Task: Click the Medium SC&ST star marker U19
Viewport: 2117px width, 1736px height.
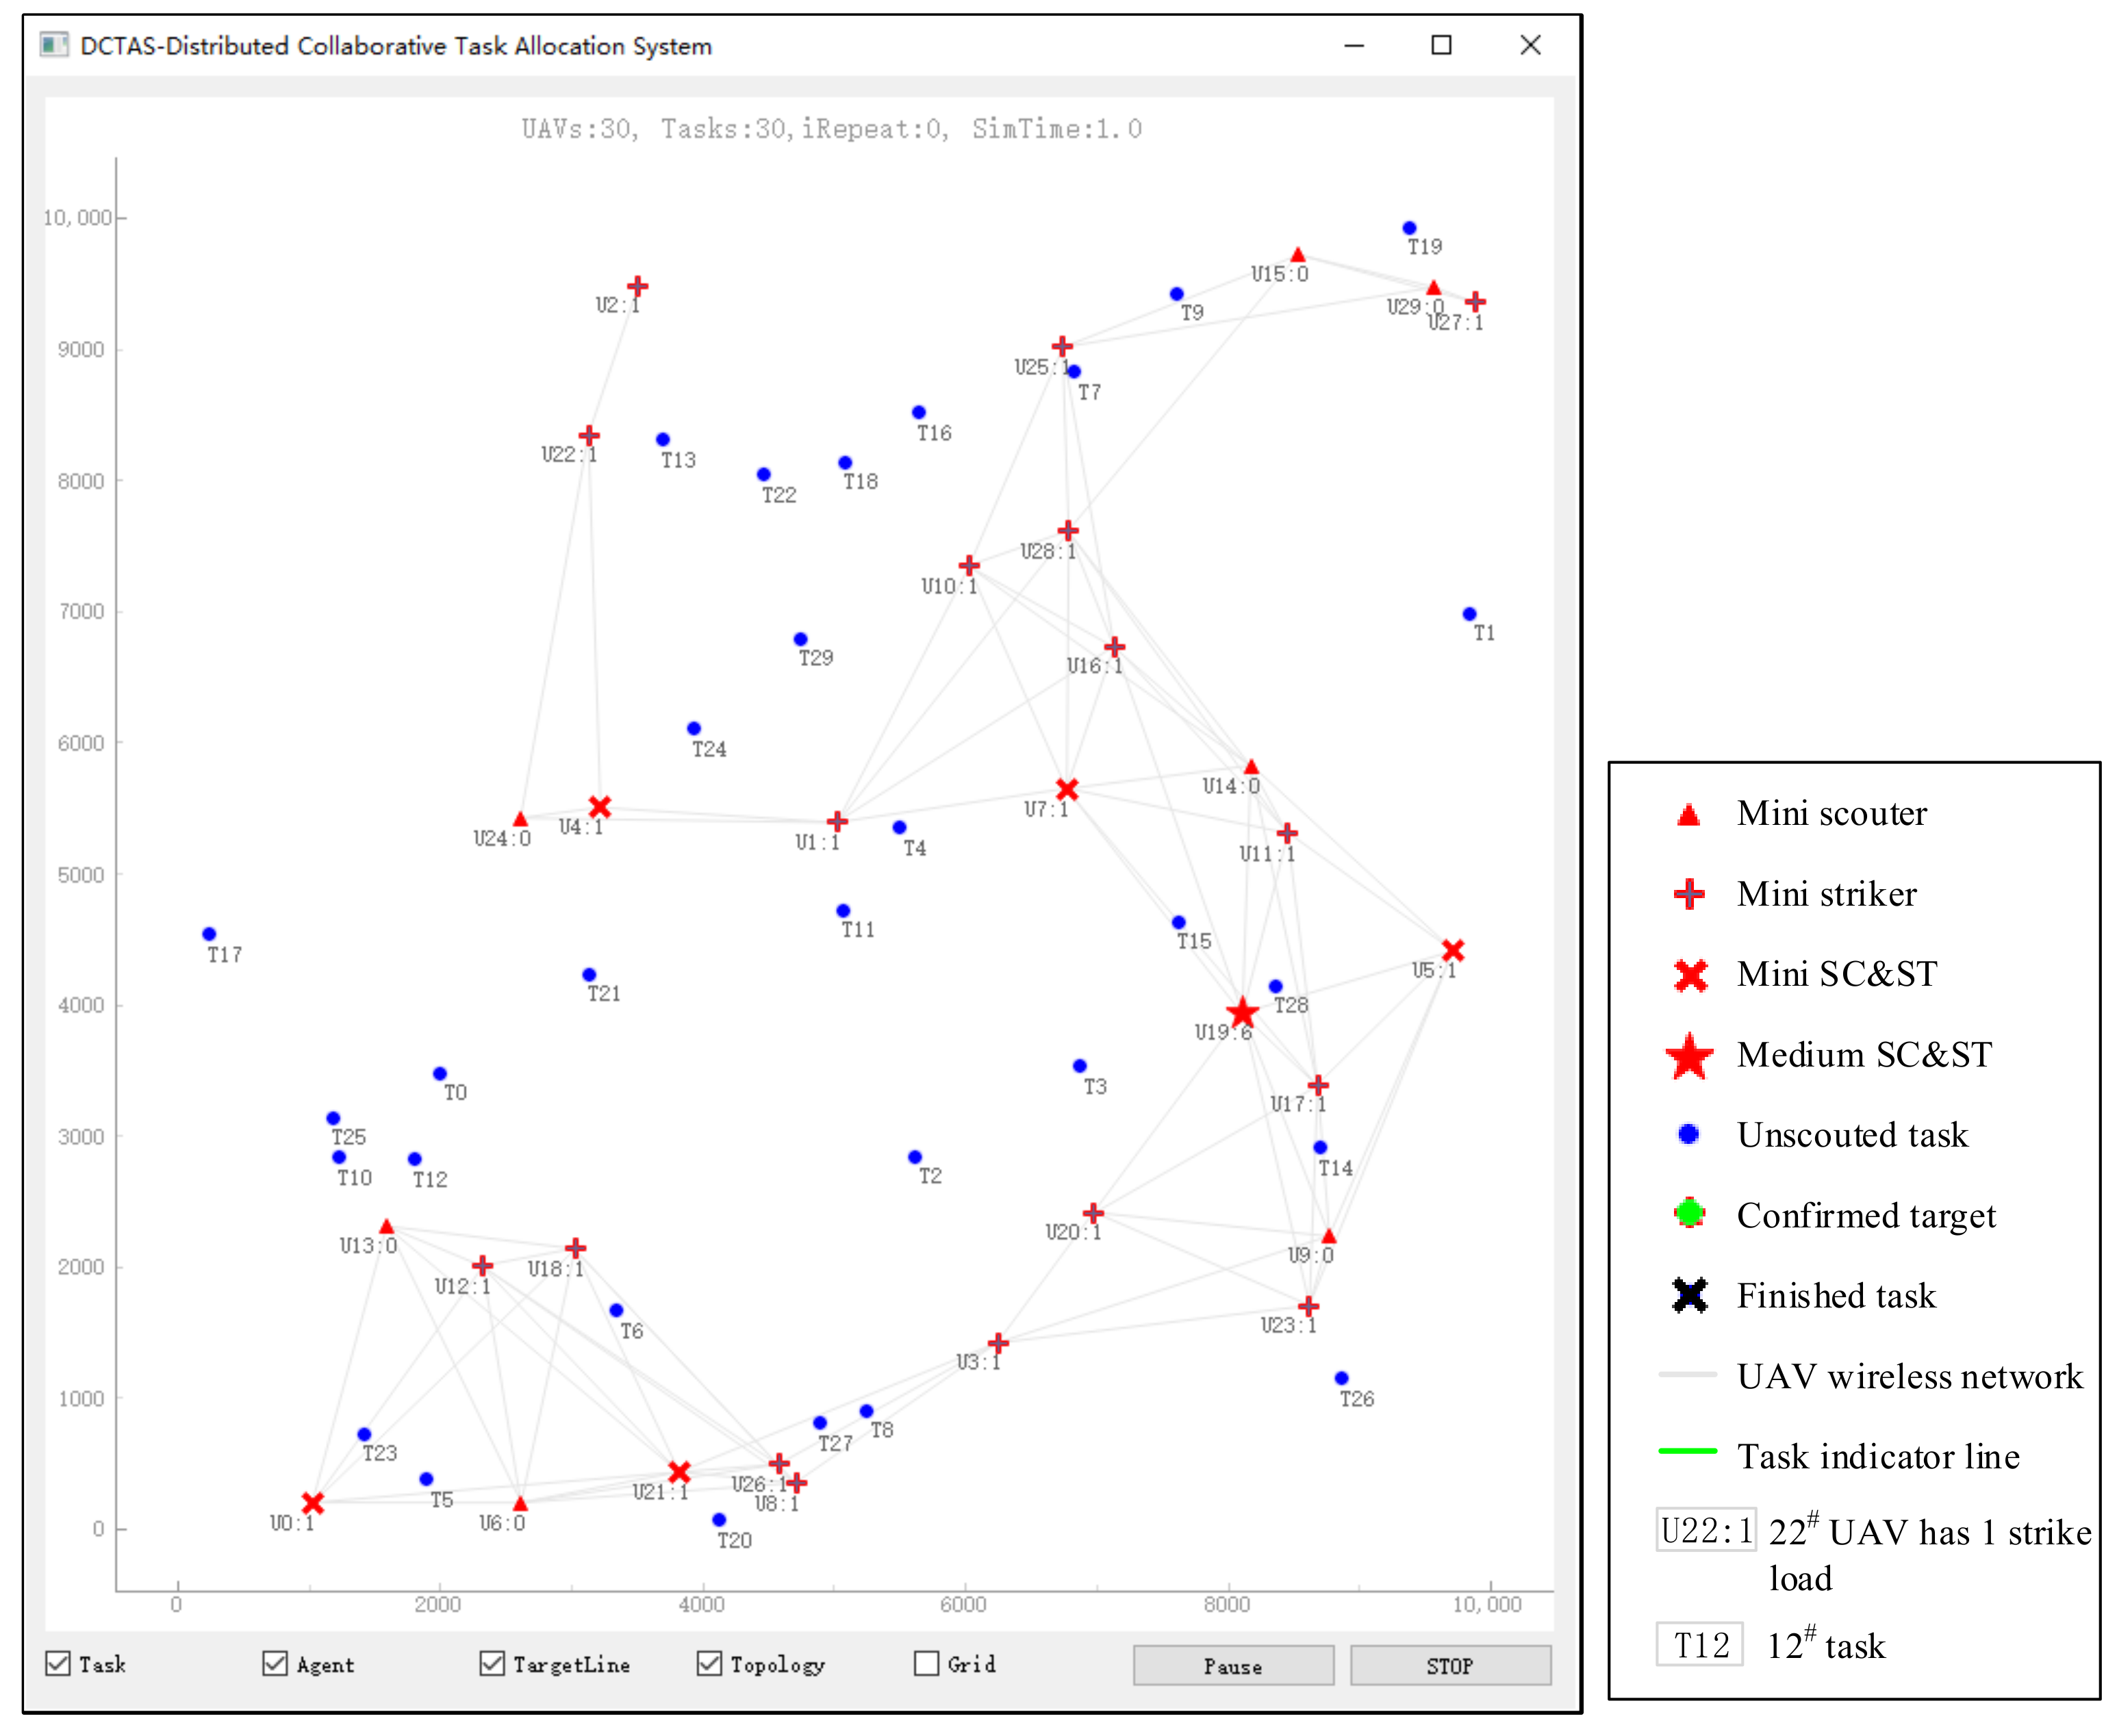Action: pos(1242,1013)
